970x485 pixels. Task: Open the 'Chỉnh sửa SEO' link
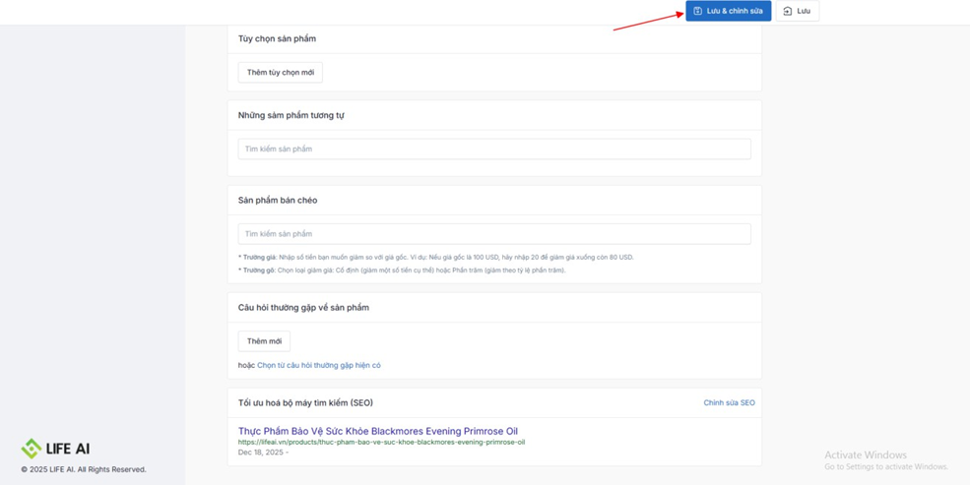pos(729,402)
